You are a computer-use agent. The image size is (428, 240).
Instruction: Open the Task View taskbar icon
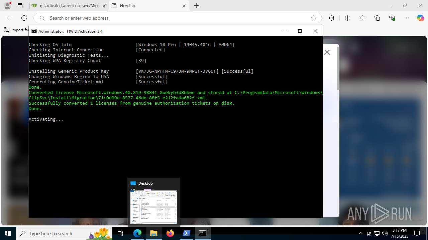click(x=120, y=233)
